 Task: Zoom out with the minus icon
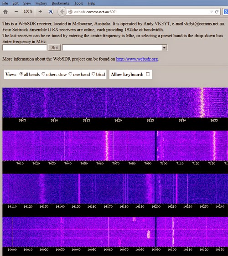pos(16,11)
